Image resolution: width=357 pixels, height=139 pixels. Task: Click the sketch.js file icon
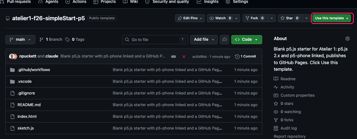click(x=12, y=128)
